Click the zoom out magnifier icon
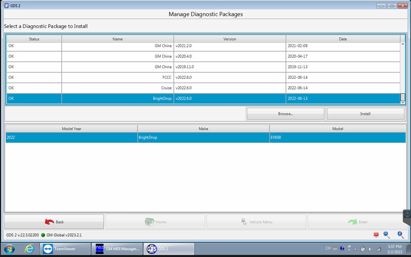411x257 pixels. pos(387,234)
